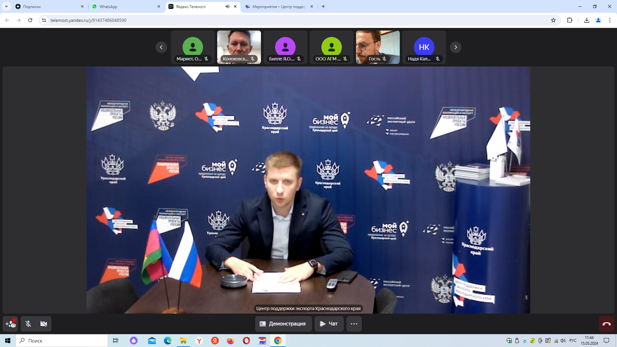Open the green plus tray icon
Screen dimensions: 617x347
pyautogui.click(x=532, y=341)
